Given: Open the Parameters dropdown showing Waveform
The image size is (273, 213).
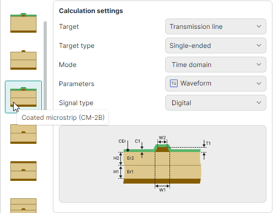Looking at the screenshot, I should pyautogui.click(x=216, y=84).
